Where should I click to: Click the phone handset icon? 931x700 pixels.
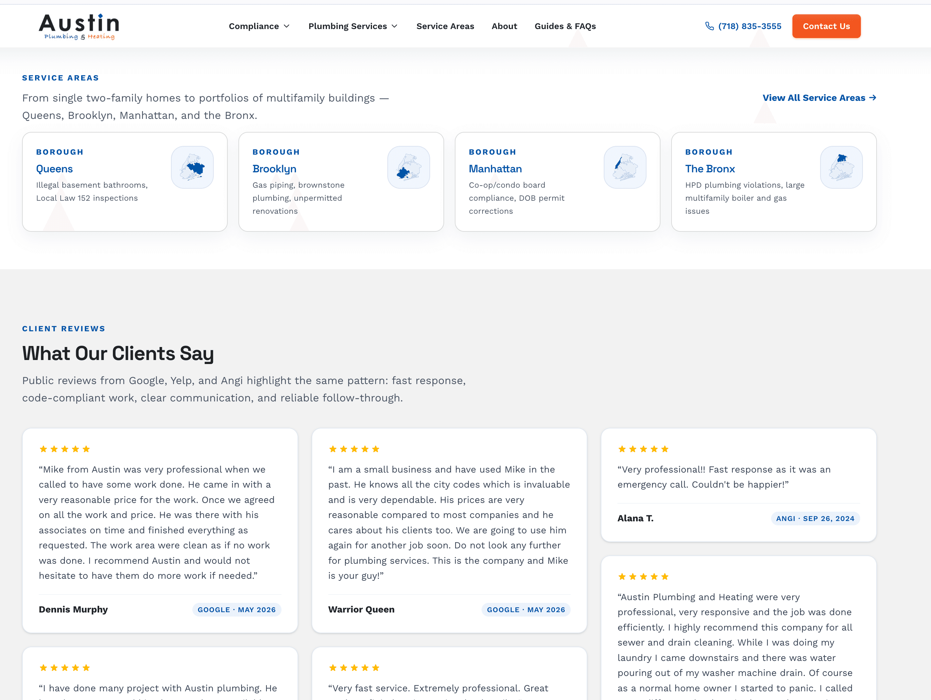pos(709,26)
